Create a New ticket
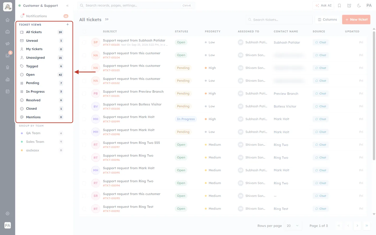Image resolution: width=376 pixels, height=235 pixels. (356, 20)
